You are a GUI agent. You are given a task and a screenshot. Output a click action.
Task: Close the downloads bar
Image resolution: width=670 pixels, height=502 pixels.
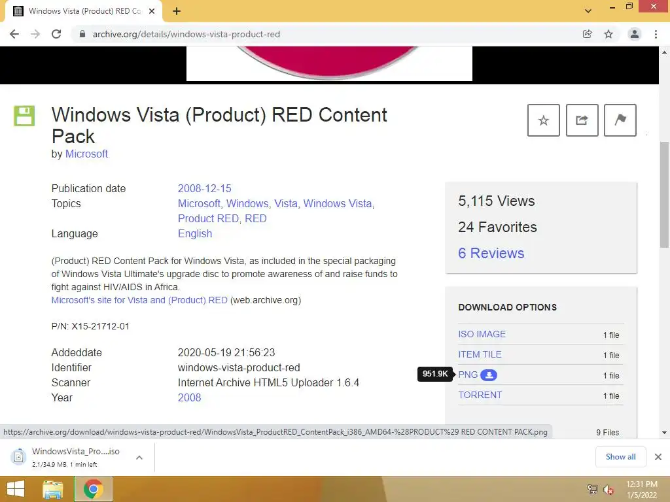pyautogui.click(x=658, y=457)
